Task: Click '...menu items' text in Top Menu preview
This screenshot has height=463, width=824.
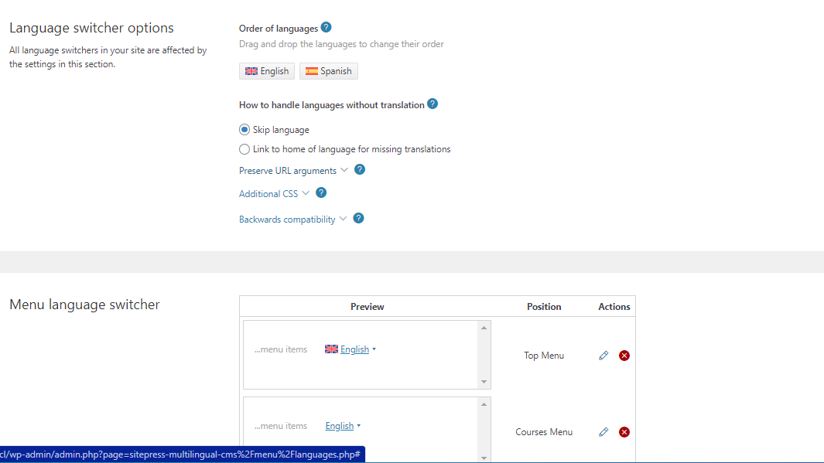Action: [281, 349]
